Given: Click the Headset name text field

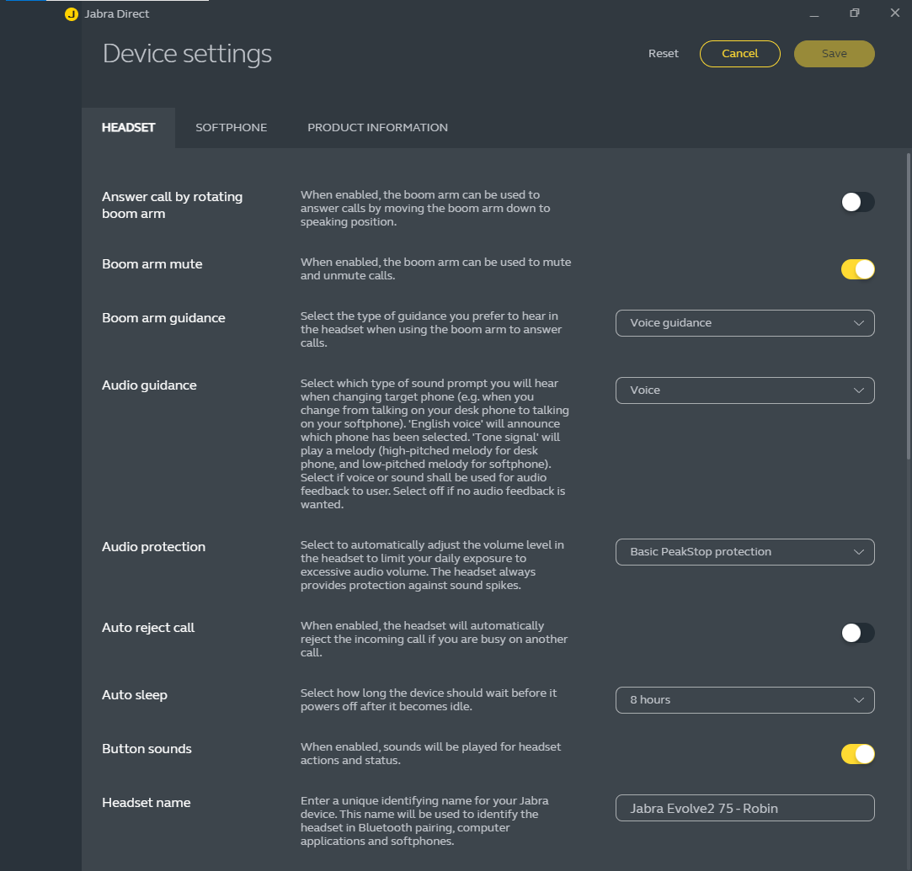Looking at the screenshot, I should [744, 808].
